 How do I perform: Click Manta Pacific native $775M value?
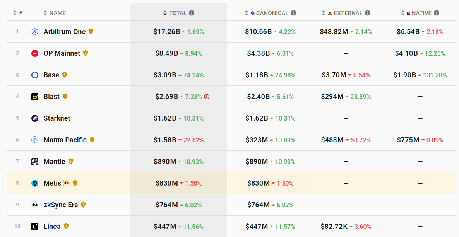[x=408, y=140]
